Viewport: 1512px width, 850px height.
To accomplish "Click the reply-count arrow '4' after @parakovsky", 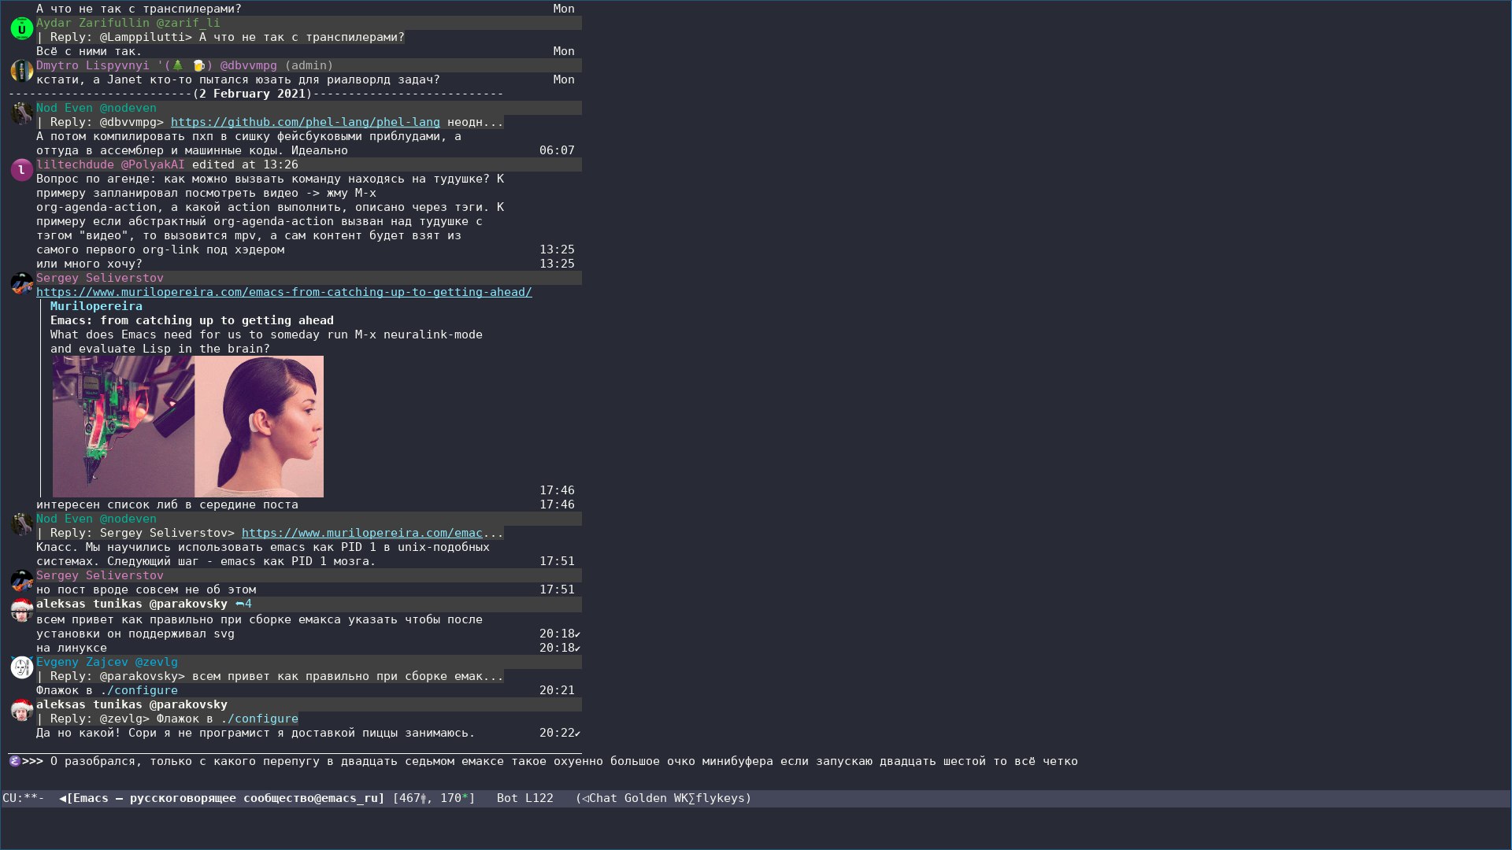I will (243, 604).
